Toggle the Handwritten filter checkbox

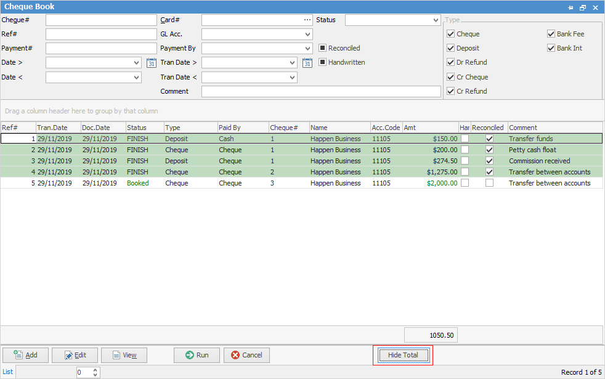tap(322, 62)
